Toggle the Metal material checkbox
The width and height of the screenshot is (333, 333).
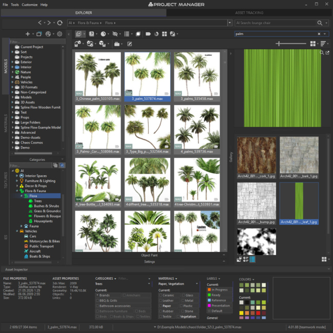183,301
